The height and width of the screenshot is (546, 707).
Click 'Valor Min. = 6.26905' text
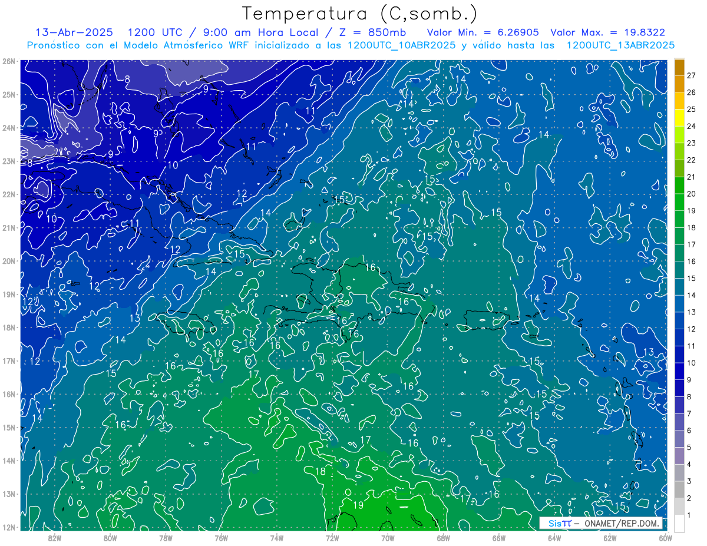pos(482,33)
